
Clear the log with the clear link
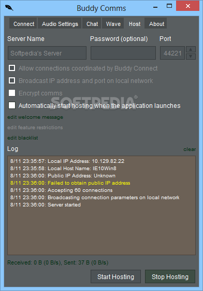[x=190, y=149]
